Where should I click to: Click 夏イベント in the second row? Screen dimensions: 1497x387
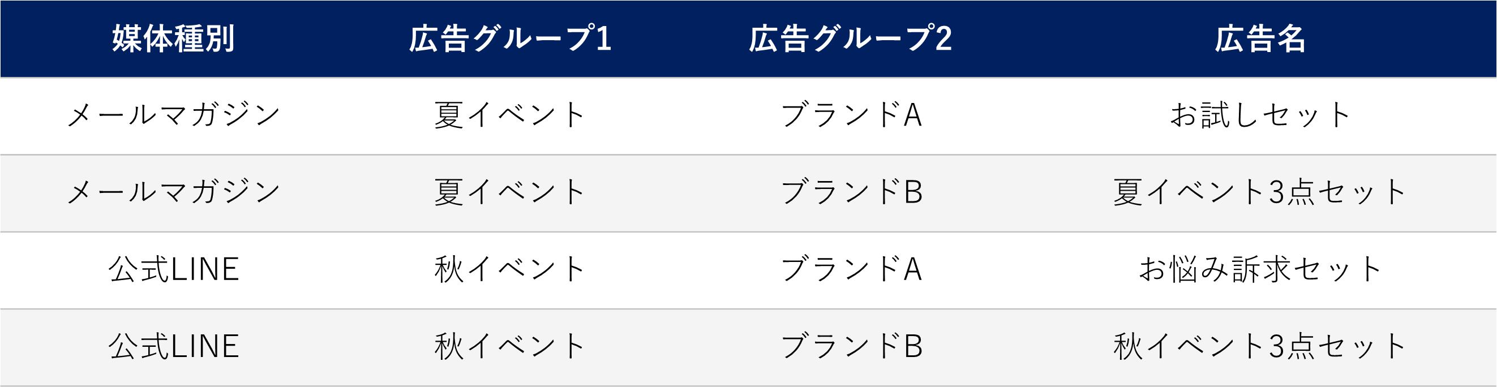click(509, 192)
